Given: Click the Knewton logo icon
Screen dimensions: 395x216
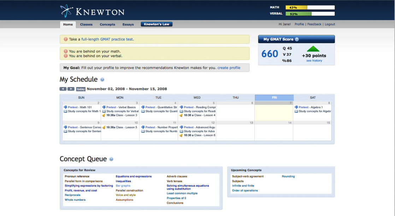Looking at the screenshot, I should click(x=66, y=11).
